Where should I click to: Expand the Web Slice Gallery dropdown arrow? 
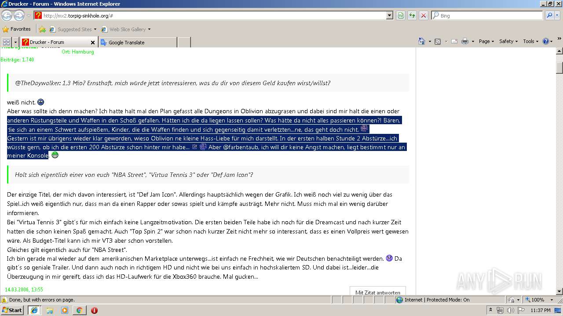click(x=149, y=29)
